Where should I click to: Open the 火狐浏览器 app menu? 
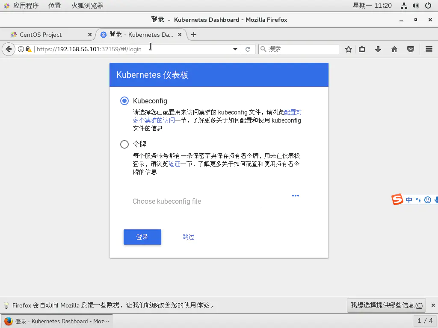pyautogui.click(x=87, y=6)
